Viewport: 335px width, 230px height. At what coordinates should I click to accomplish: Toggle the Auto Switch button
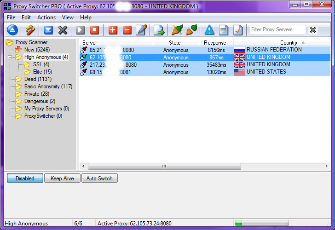[x=99, y=178]
